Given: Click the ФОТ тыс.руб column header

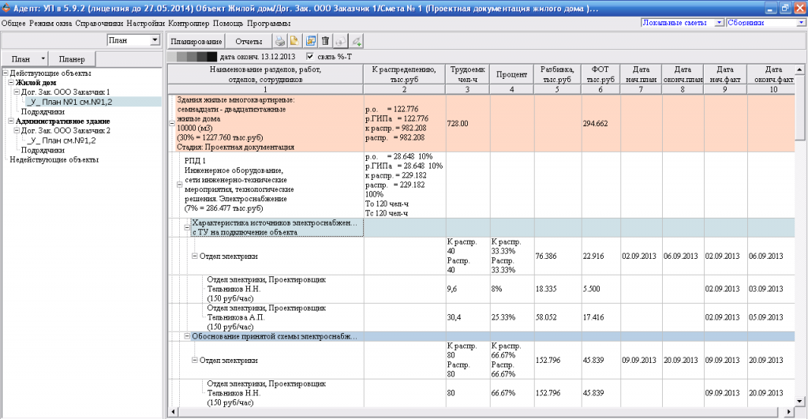Looking at the screenshot, I should (x=600, y=74).
